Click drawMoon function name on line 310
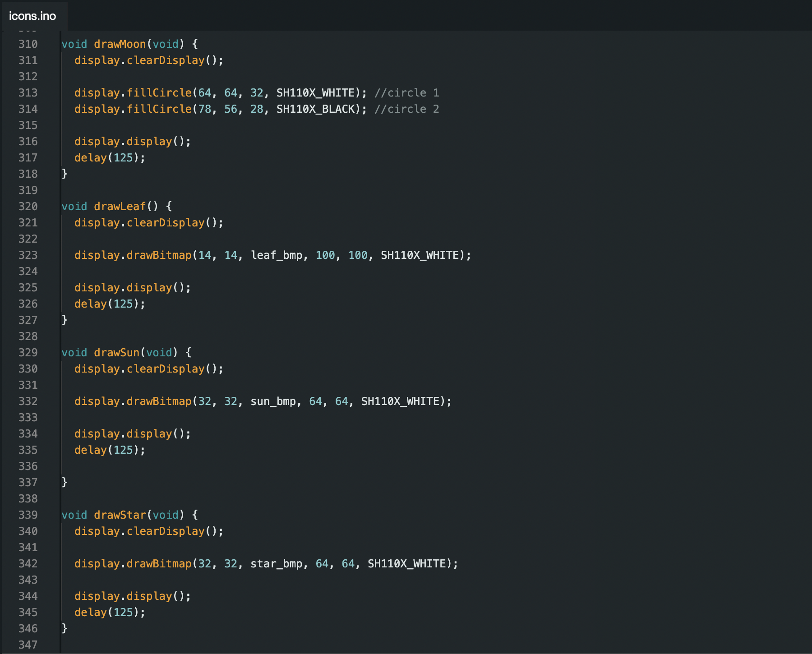The width and height of the screenshot is (812, 654). pyautogui.click(x=120, y=44)
